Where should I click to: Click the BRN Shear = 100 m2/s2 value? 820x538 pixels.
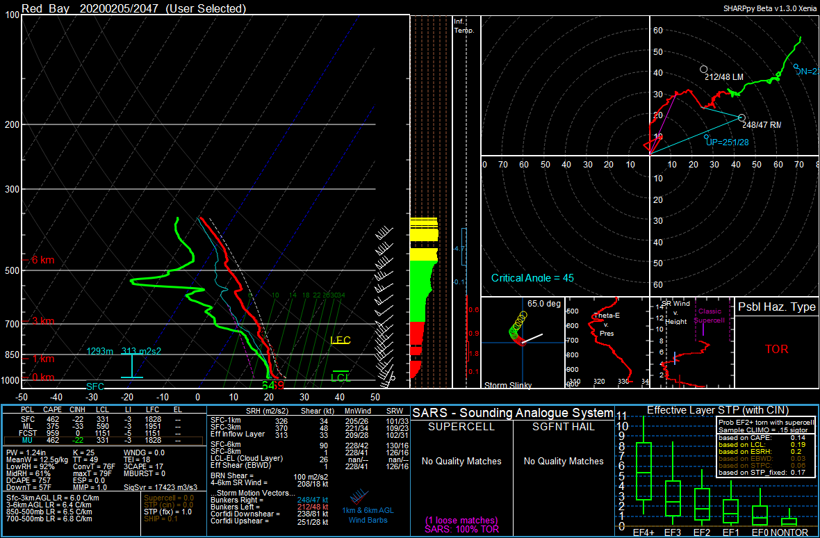click(x=268, y=475)
